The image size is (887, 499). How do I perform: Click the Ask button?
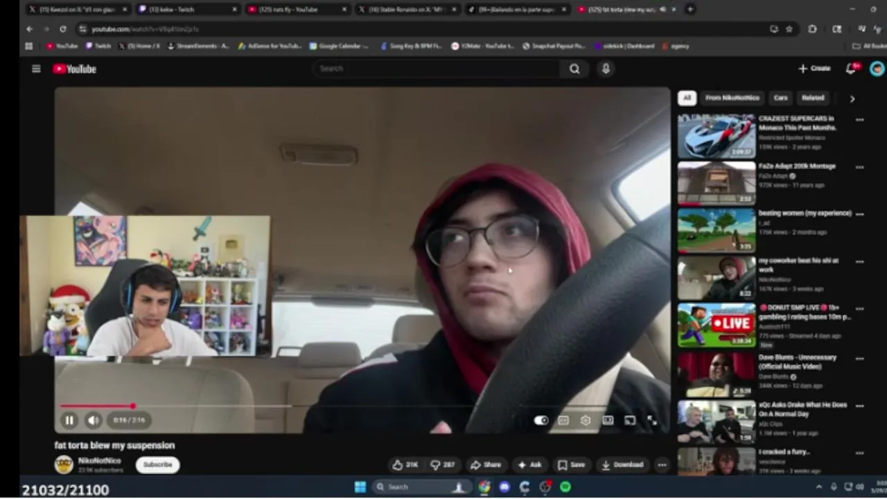point(530,465)
